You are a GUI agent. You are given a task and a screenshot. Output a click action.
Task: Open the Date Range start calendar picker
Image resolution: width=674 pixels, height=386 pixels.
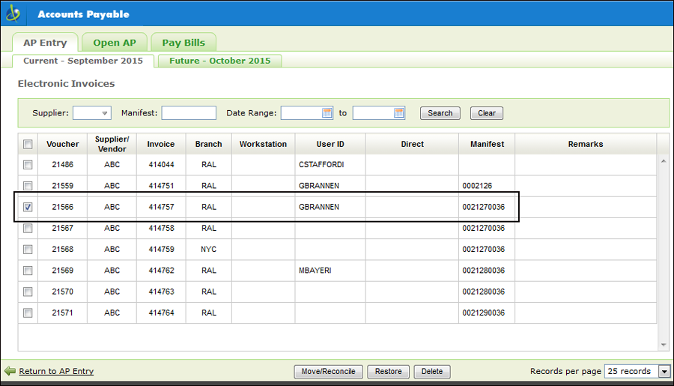327,113
